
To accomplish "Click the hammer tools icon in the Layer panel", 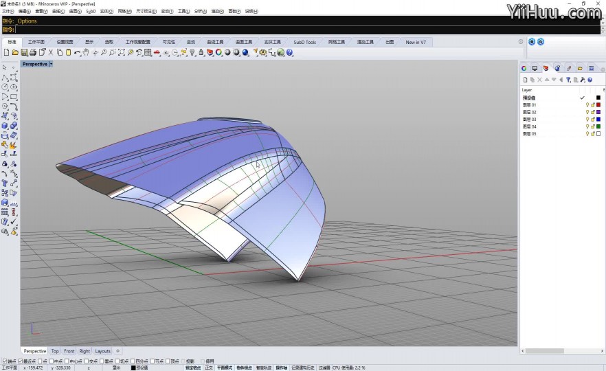I will [x=583, y=80].
